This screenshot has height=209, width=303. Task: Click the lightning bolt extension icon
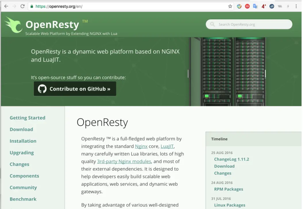[288, 6]
